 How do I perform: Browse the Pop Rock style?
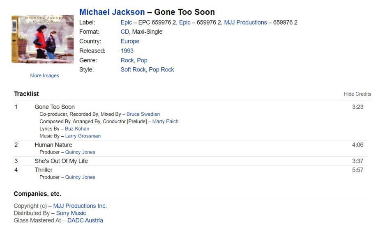click(x=161, y=70)
